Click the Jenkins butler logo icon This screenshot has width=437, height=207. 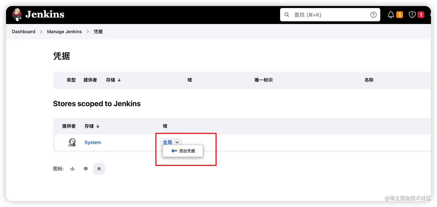(x=17, y=14)
